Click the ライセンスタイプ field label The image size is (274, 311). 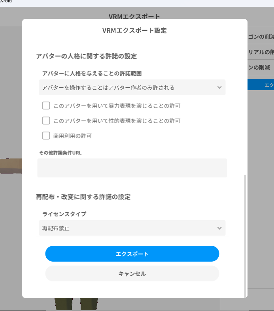(64, 214)
